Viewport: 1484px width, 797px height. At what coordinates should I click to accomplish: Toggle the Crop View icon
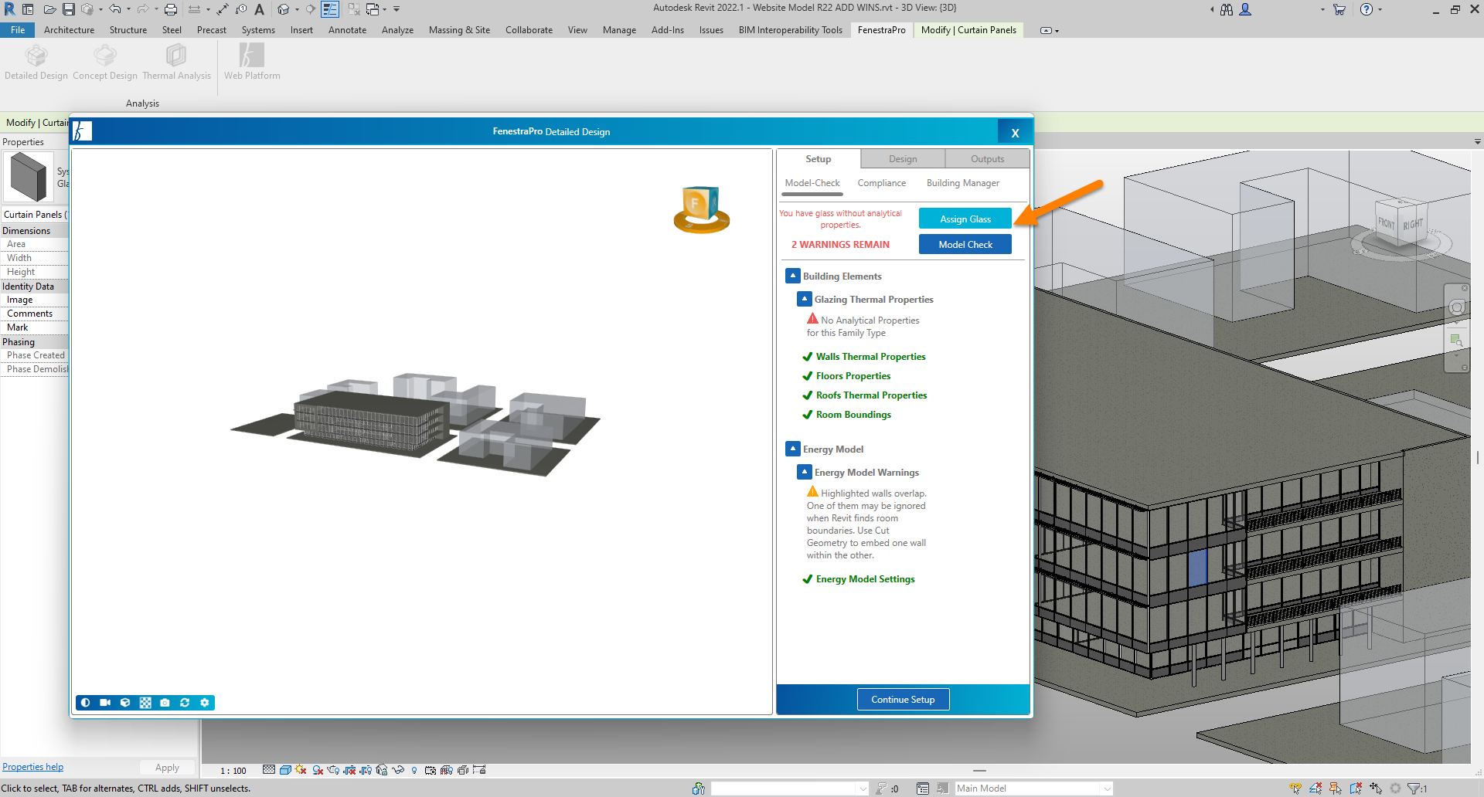[x=349, y=770]
